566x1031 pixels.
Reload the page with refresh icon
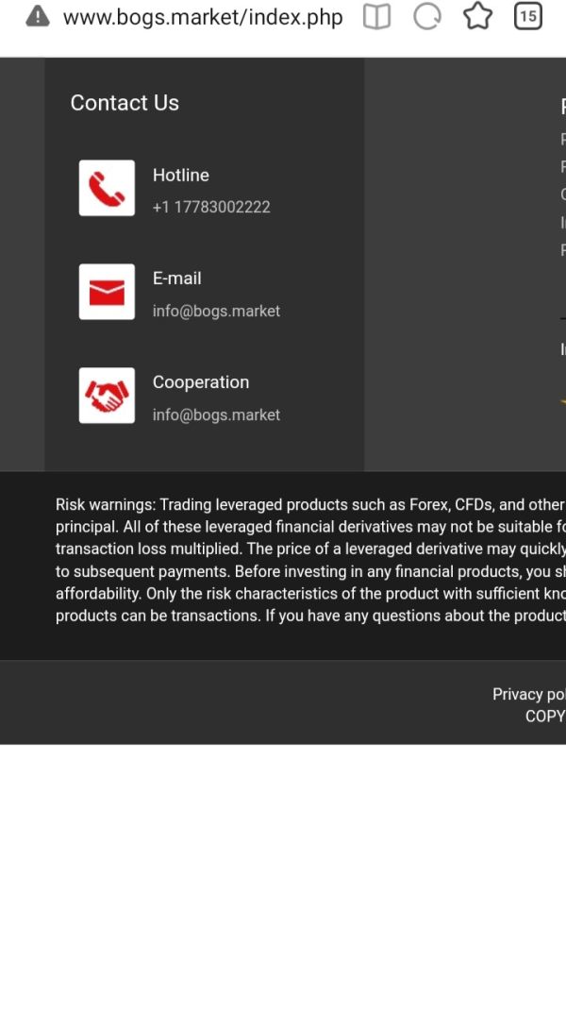[427, 16]
